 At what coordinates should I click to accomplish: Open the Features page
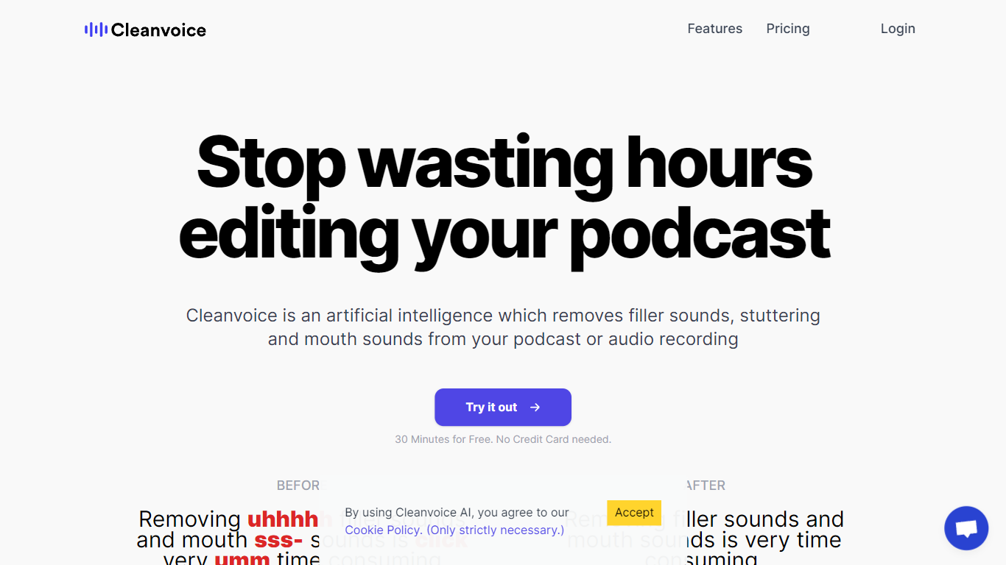pos(714,29)
